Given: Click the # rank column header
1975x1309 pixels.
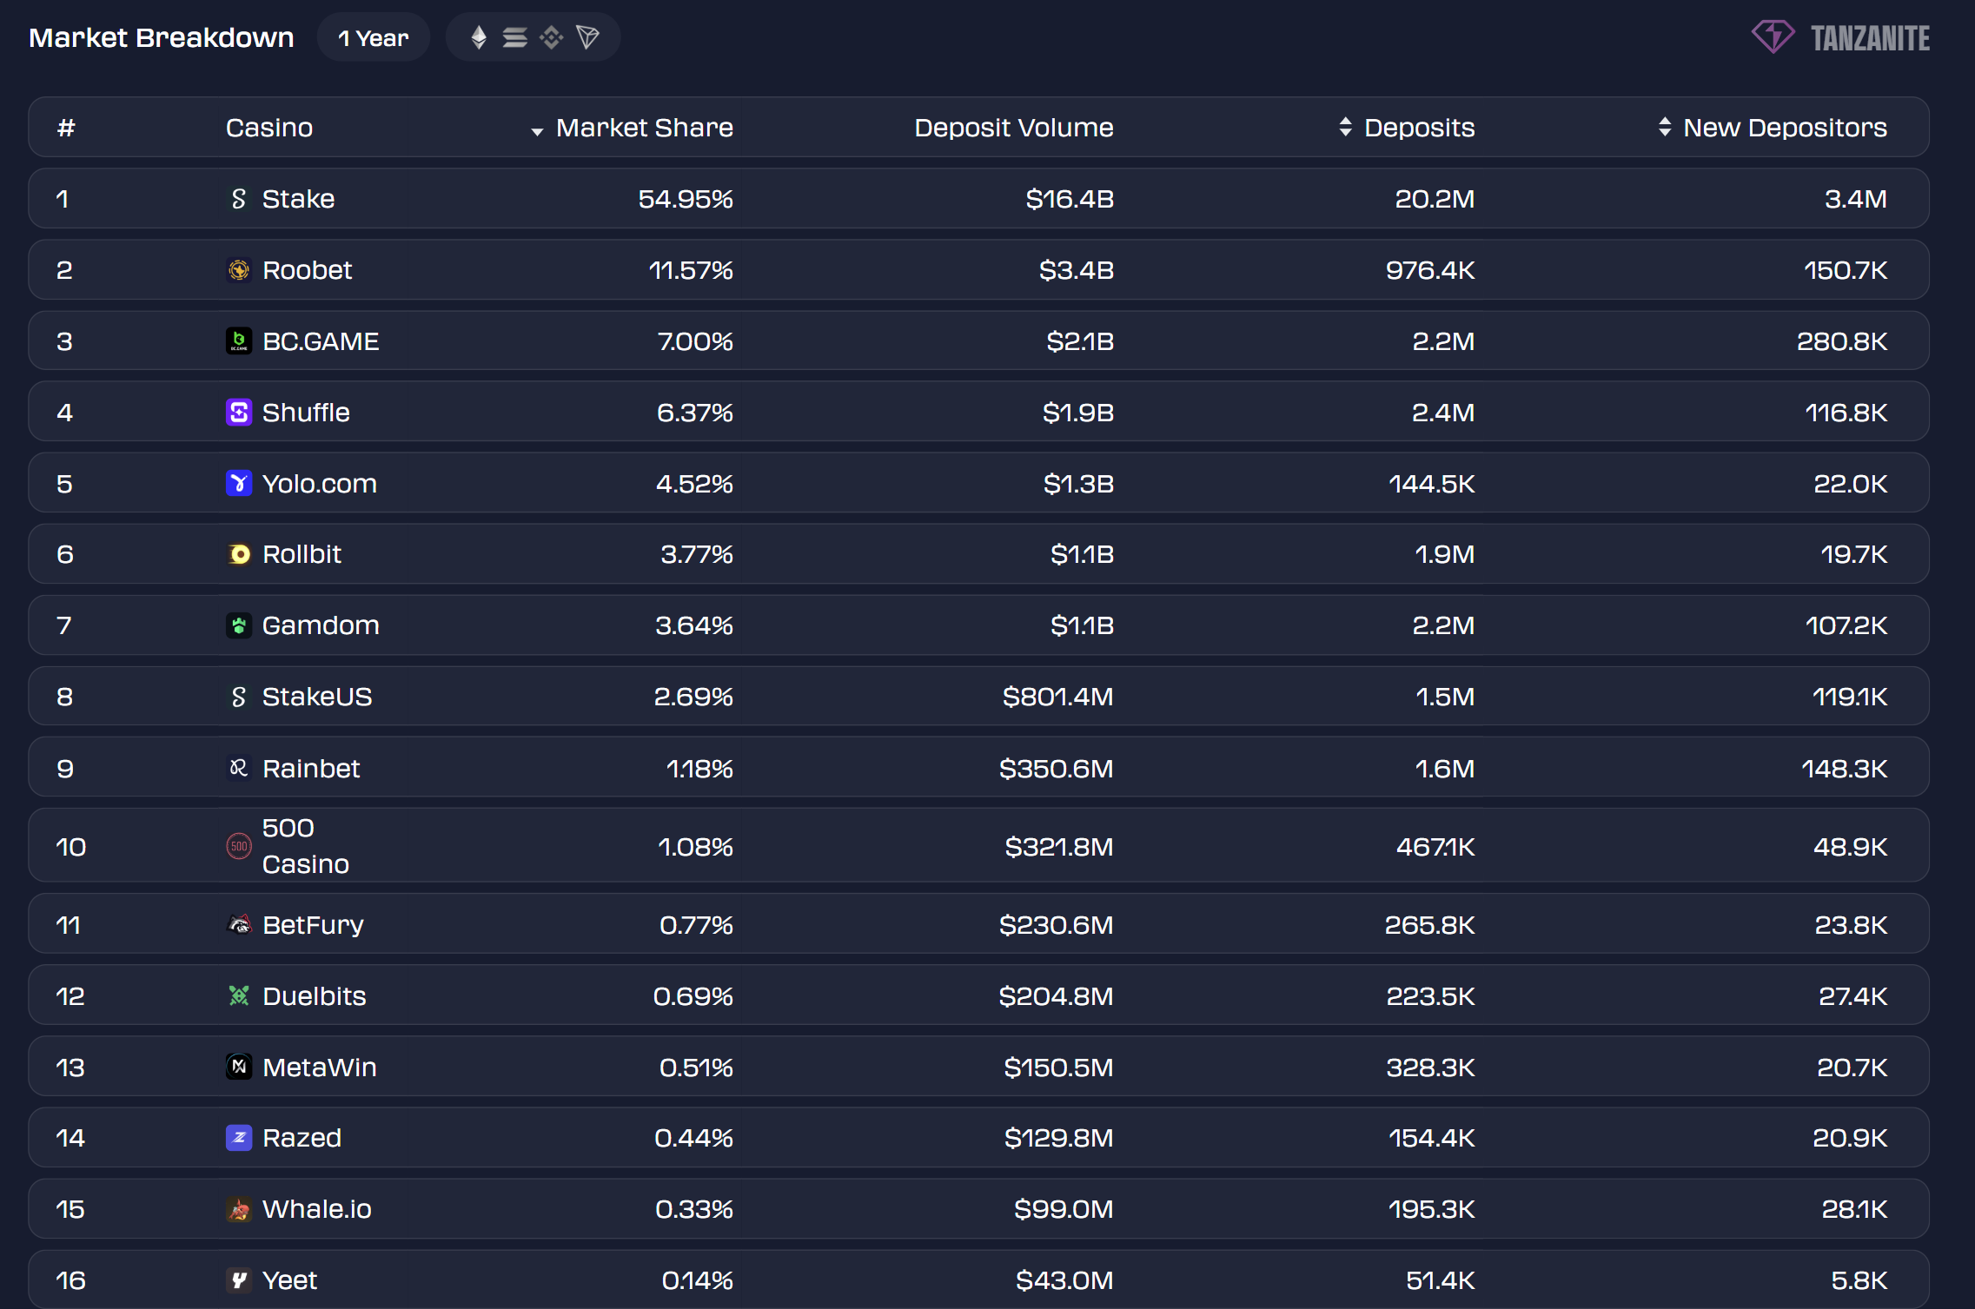Looking at the screenshot, I should [x=66, y=128].
